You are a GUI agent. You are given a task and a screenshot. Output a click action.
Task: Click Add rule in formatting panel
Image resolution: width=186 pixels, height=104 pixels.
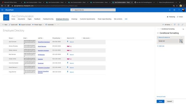coord(161,46)
